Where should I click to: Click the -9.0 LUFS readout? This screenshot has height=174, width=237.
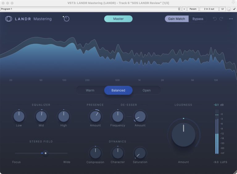coord(220,162)
